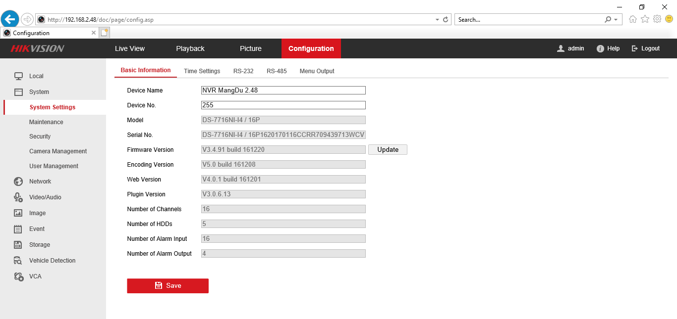Click Update next to Firmware Version
The image size is (677, 319).
click(x=388, y=150)
